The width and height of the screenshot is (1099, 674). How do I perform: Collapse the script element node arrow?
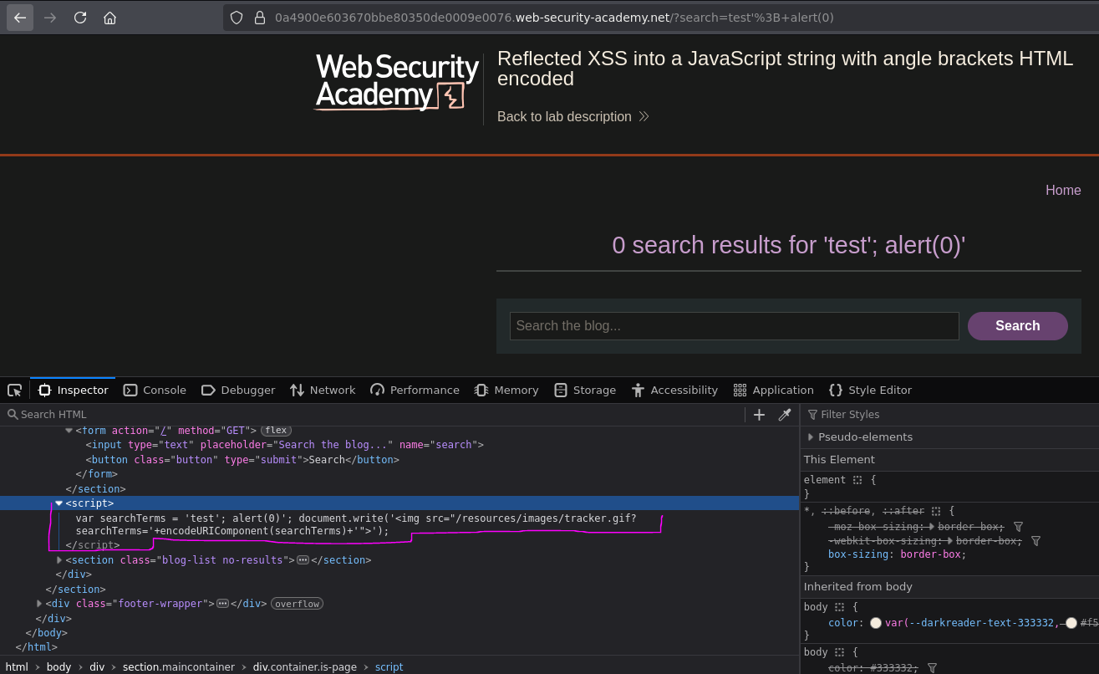59,503
